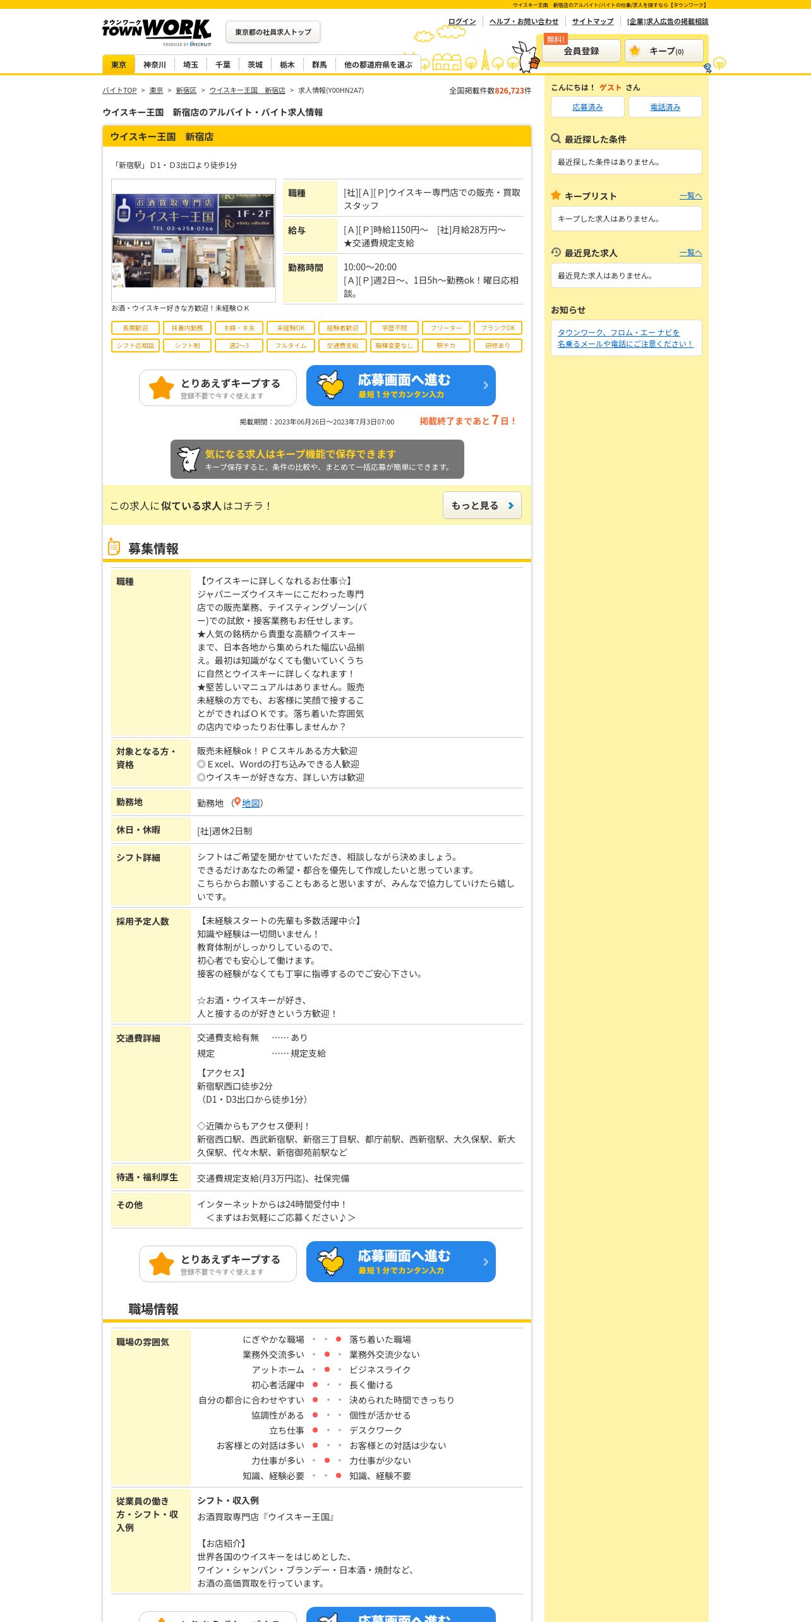
Task: Select the 埼玉 prefecture tab
Action: click(190, 64)
